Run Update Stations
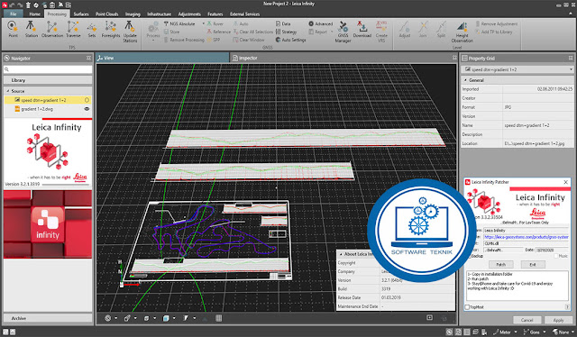This screenshot has height=337, width=577. (x=130, y=32)
